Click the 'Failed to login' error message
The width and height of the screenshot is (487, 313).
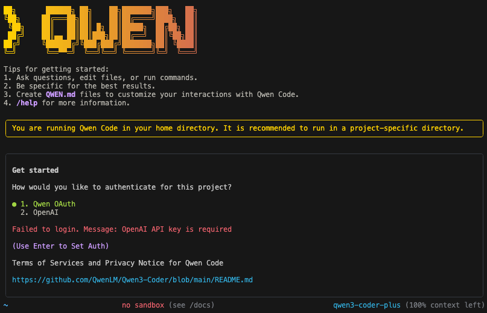[122, 229]
